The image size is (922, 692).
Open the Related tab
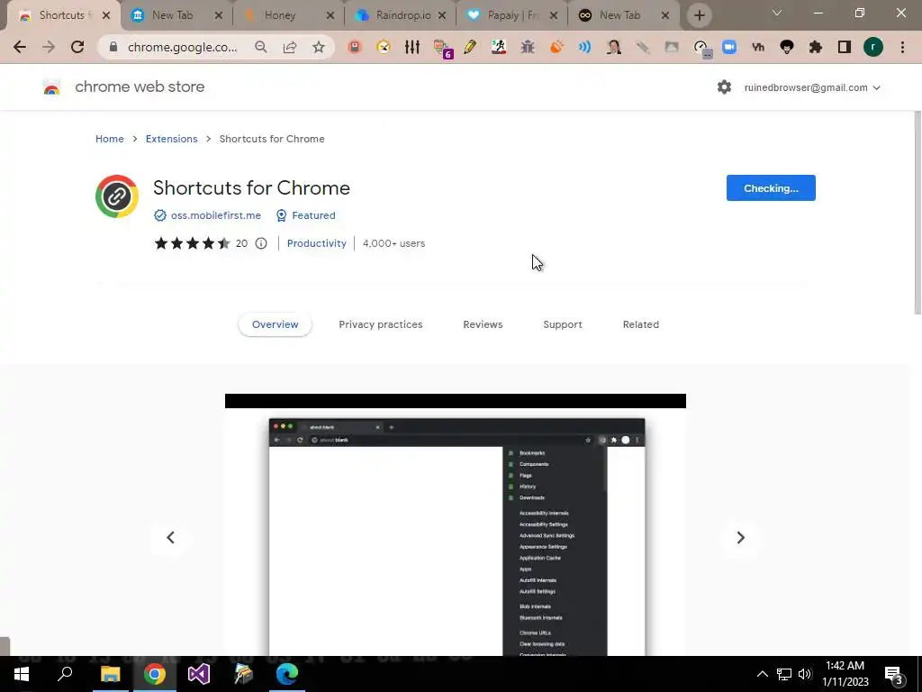click(641, 324)
